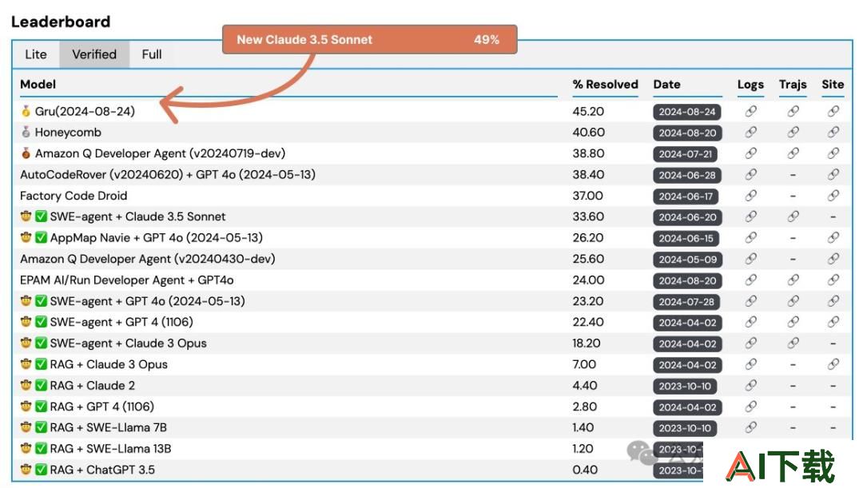The width and height of the screenshot is (863, 488).
Task: Open logs link for RAG + SWE-Llama 7B
Action: coord(750,428)
